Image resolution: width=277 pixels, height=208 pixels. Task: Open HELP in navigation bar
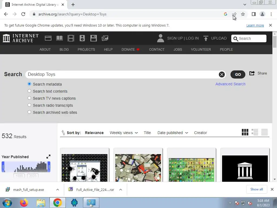click(x=108, y=50)
